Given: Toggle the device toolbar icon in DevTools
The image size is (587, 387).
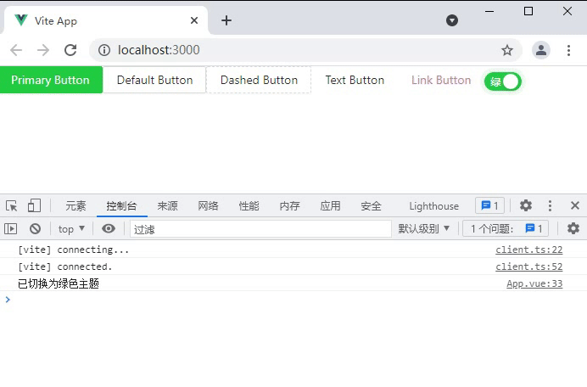Looking at the screenshot, I should [x=34, y=205].
